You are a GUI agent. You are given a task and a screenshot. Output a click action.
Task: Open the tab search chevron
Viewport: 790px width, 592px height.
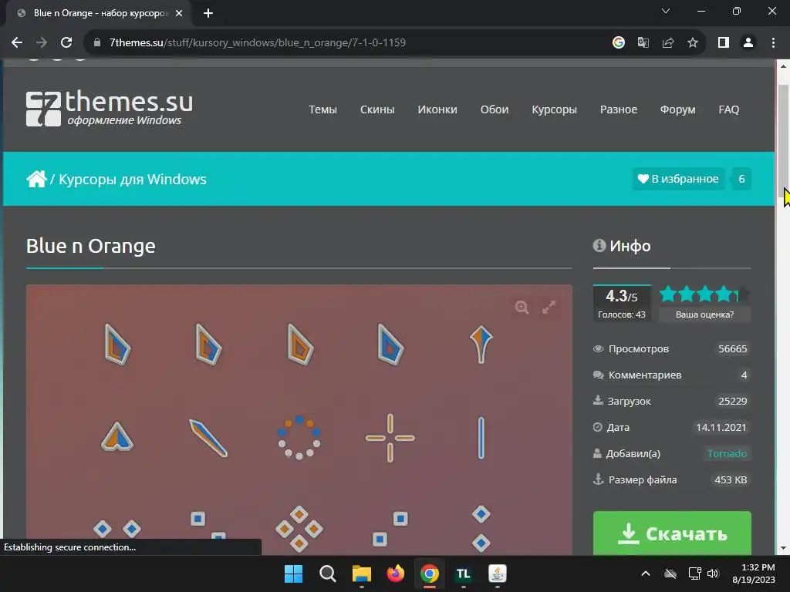666,11
